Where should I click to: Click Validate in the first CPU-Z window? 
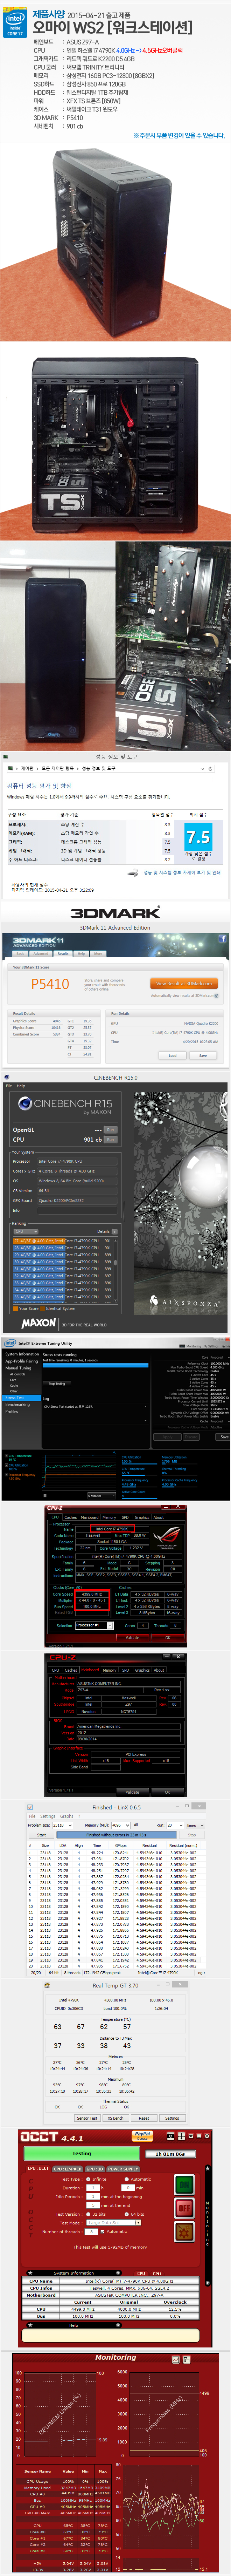click(132, 1638)
